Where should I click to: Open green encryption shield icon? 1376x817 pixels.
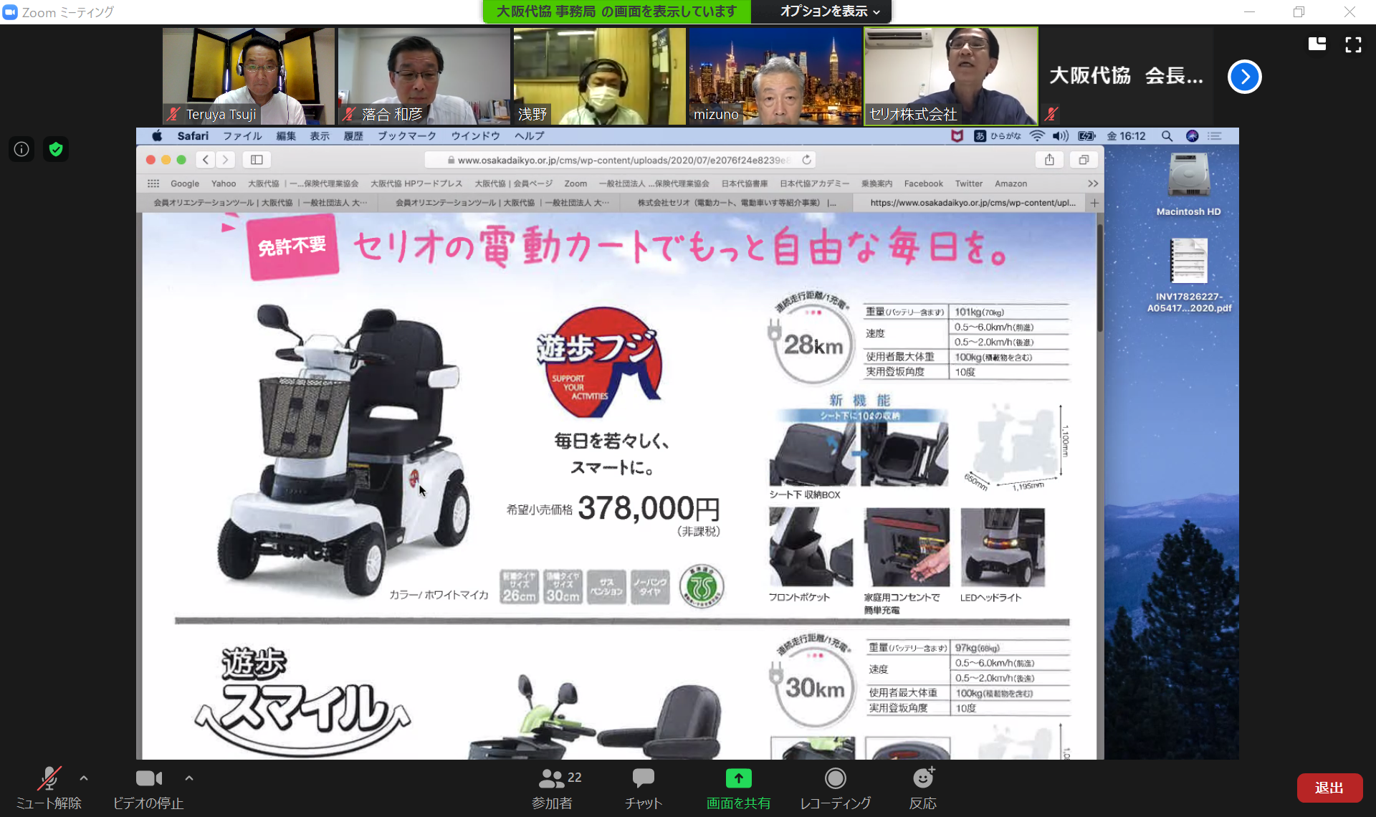[x=56, y=149]
